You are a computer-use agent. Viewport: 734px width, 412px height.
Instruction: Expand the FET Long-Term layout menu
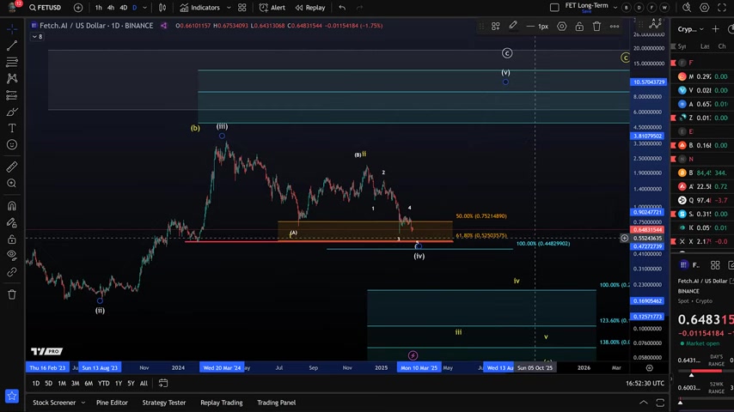pyautogui.click(x=615, y=8)
